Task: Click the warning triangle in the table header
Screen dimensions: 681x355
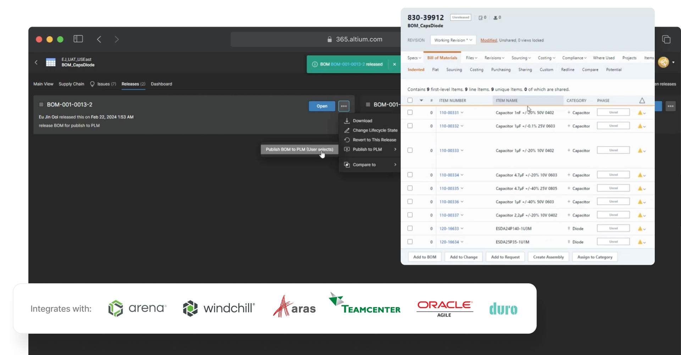Action: [x=642, y=100]
